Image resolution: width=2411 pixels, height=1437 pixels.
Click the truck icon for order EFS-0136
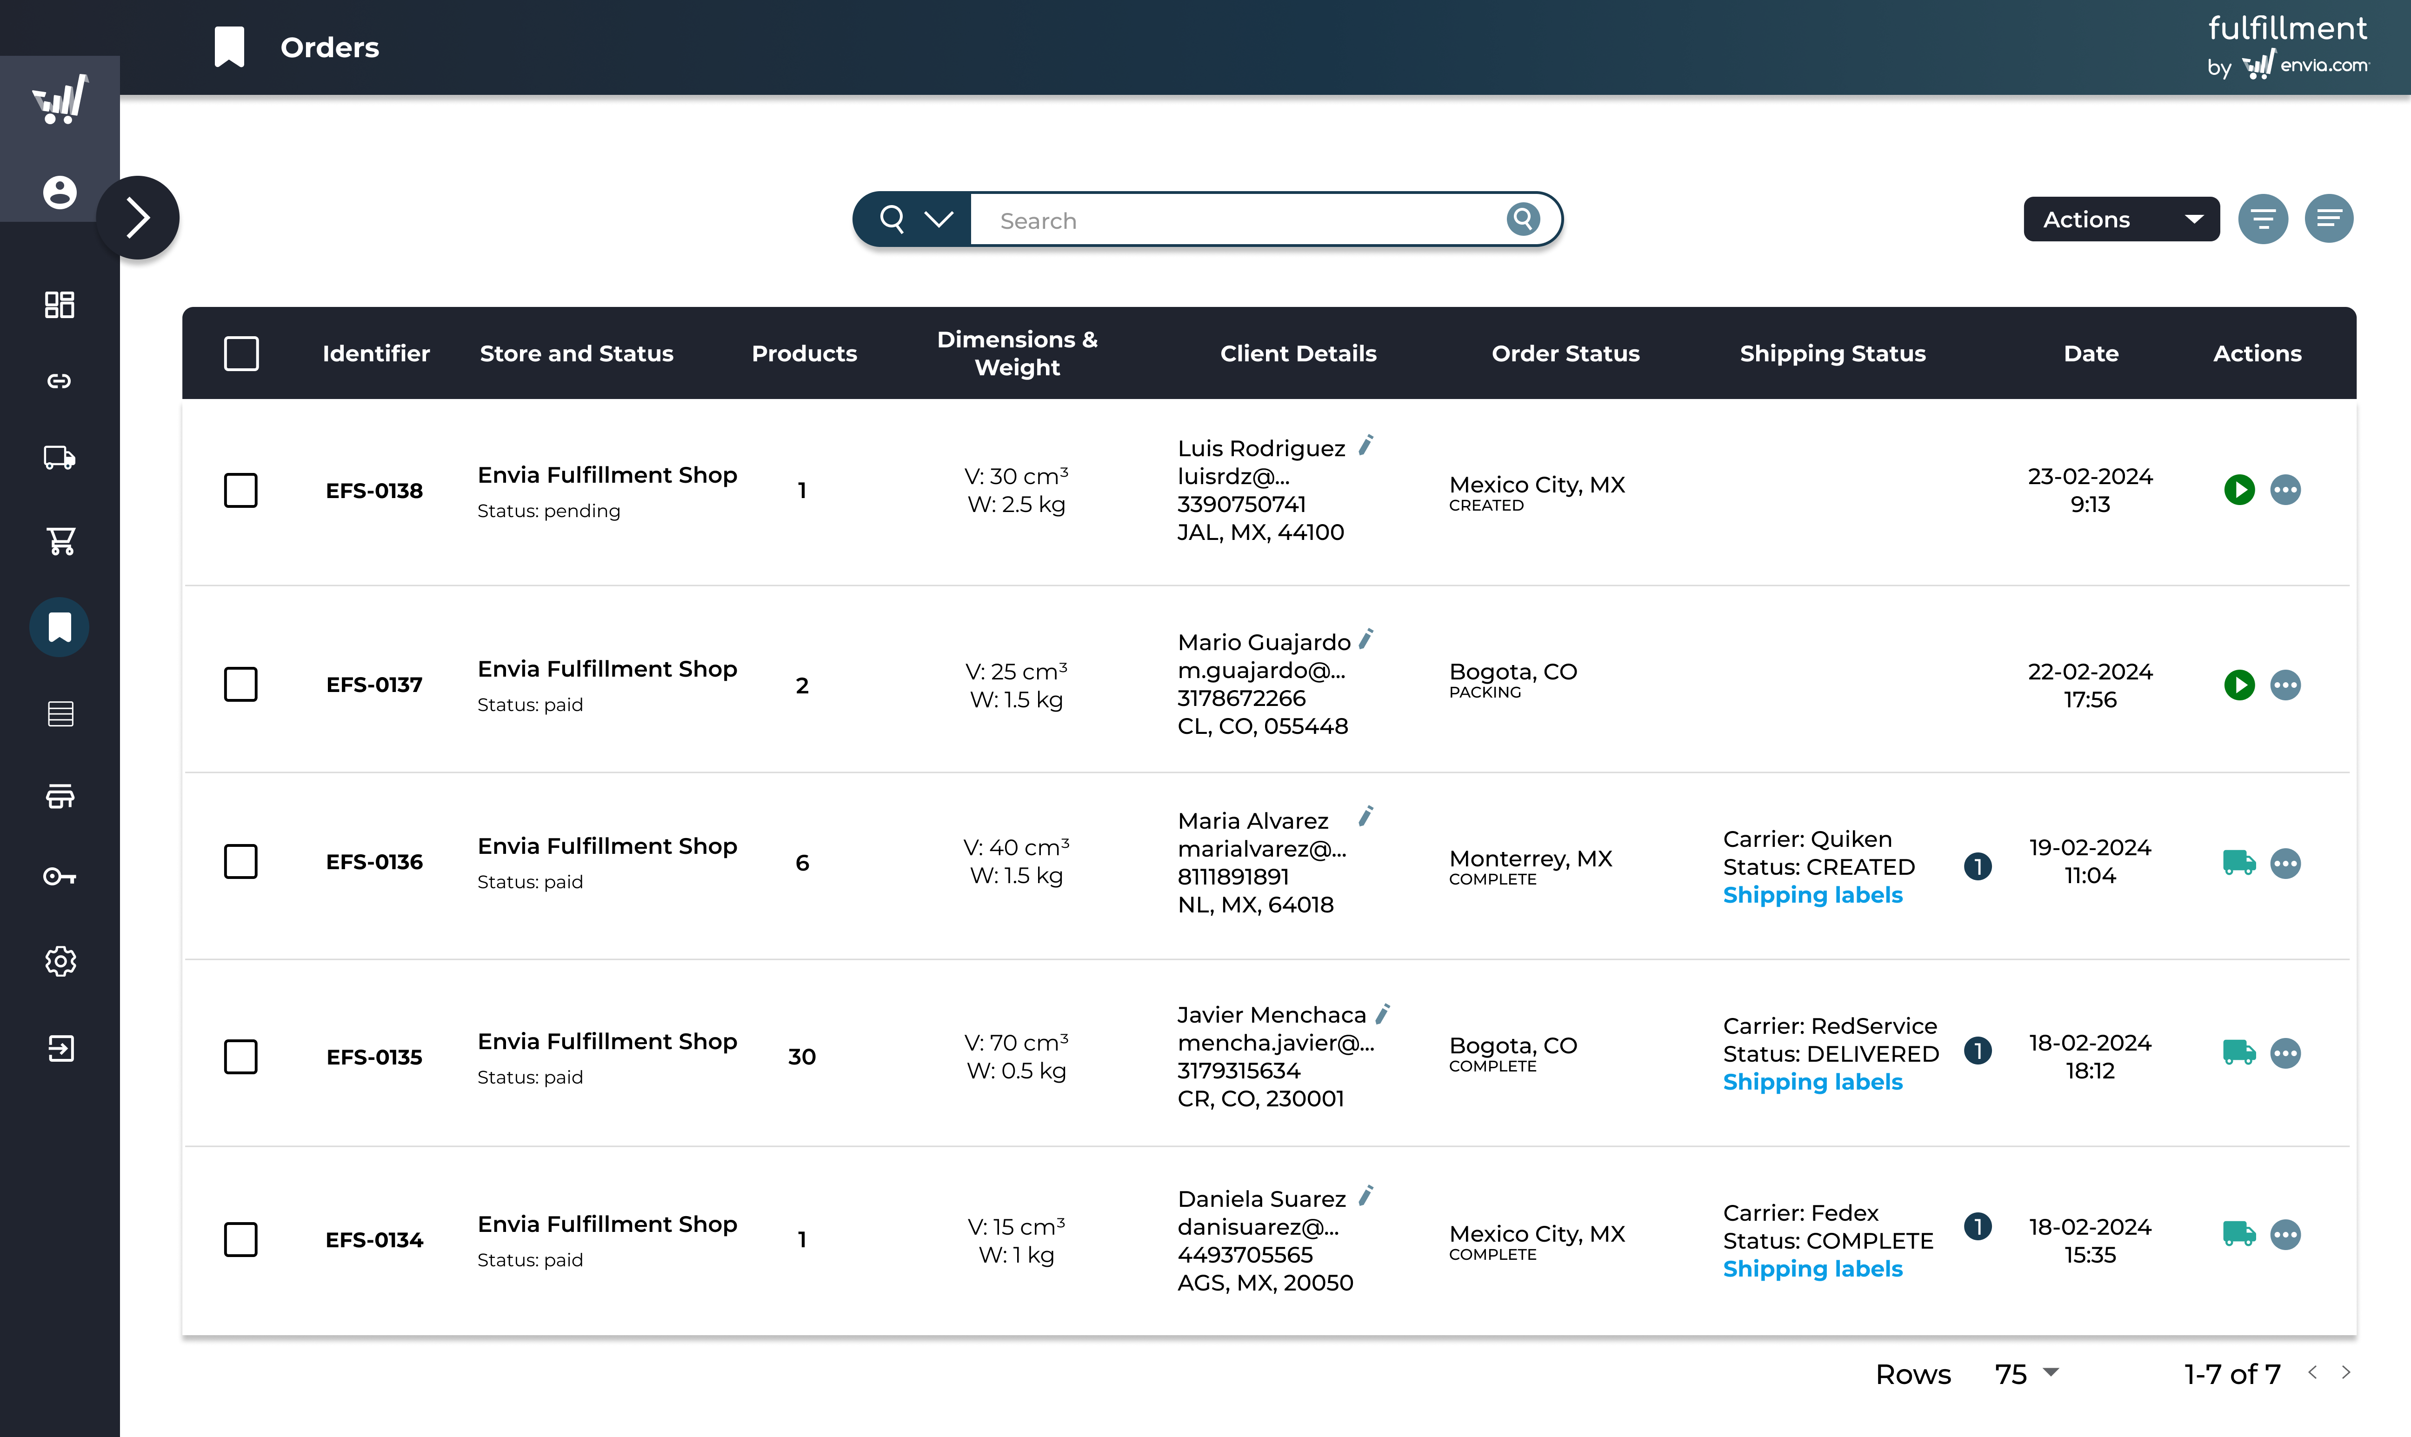pyautogui.click(x=2238, y=862)
